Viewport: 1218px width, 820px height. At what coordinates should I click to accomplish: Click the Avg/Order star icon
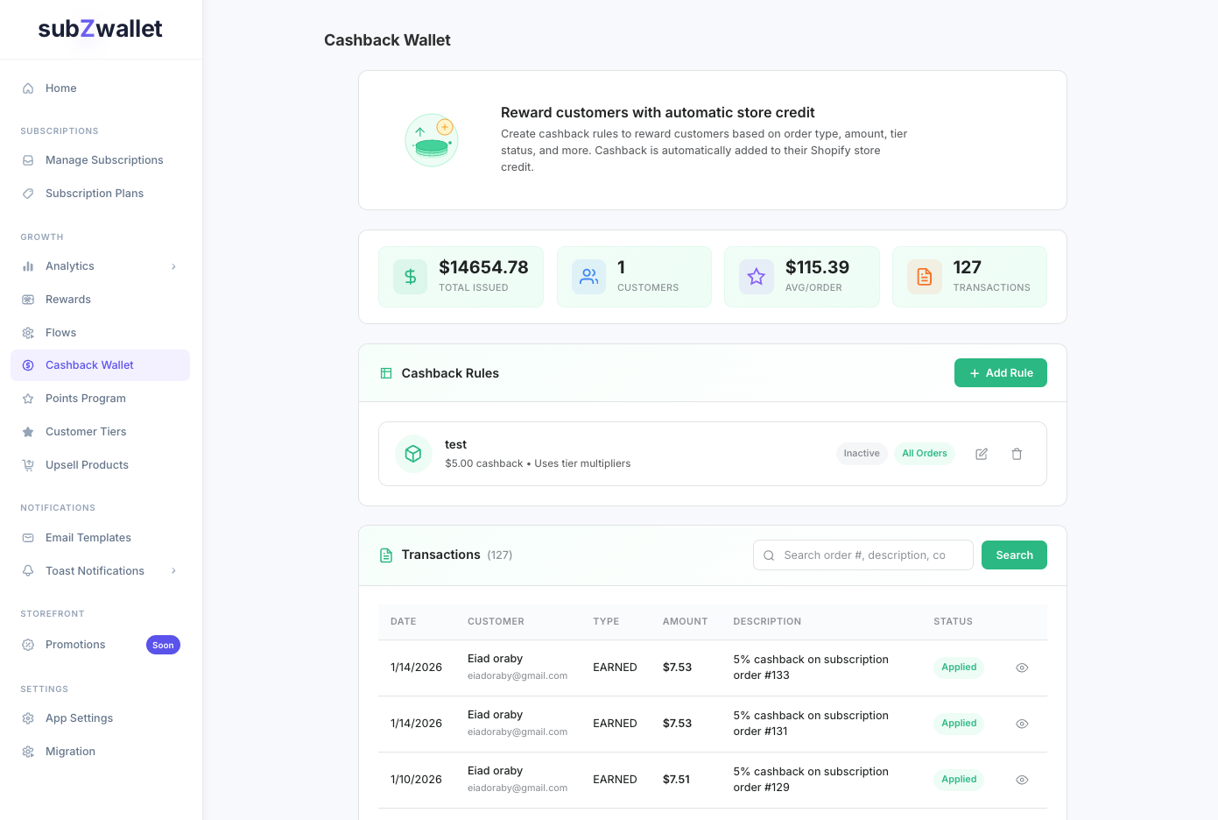(757, 277)
